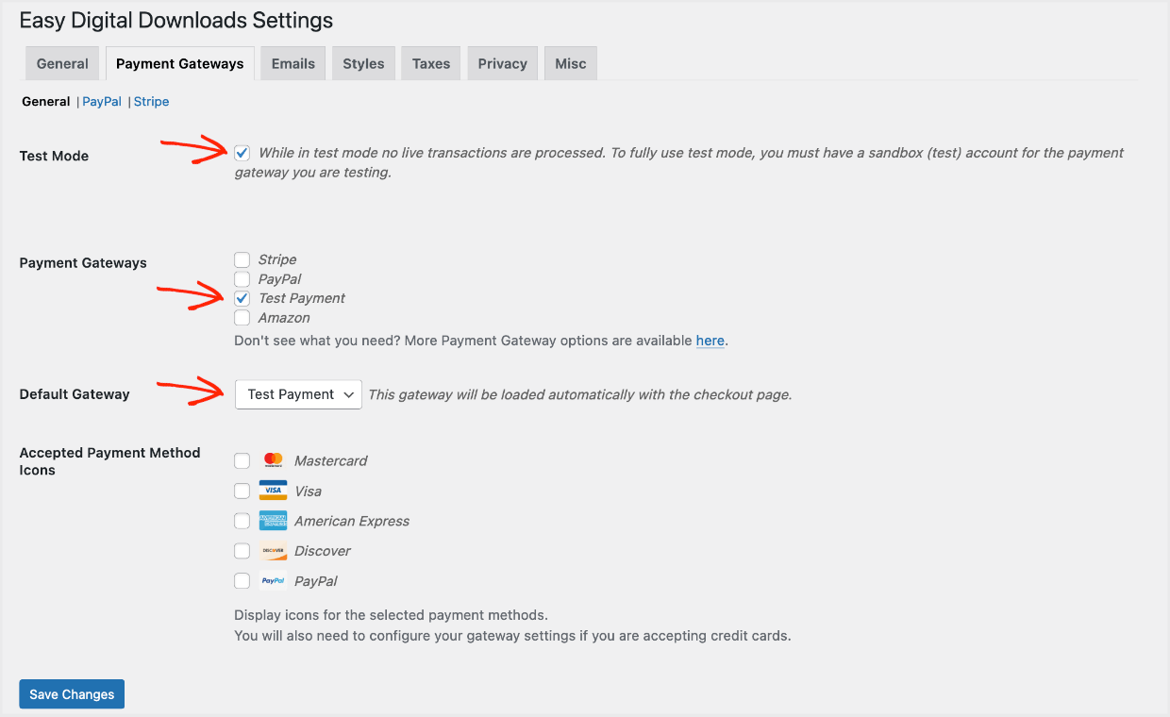Check the Mastercard accepted payment icon
Image resolution: width=1170 pixels, height=717 pixels.
click(x=242, y=460)
